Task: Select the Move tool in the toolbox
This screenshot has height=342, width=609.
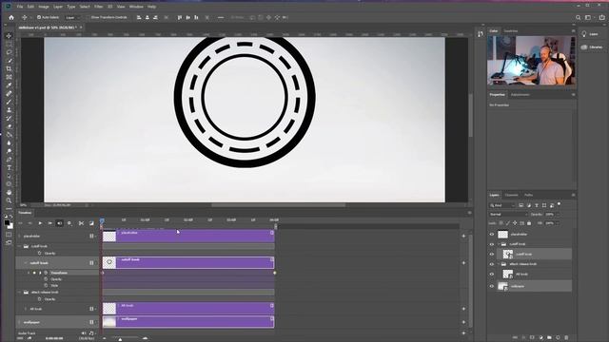Action: (9, 36)
